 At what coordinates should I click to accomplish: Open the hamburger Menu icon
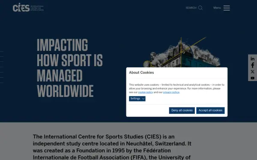pyautogui.click(x=227, y=8)
